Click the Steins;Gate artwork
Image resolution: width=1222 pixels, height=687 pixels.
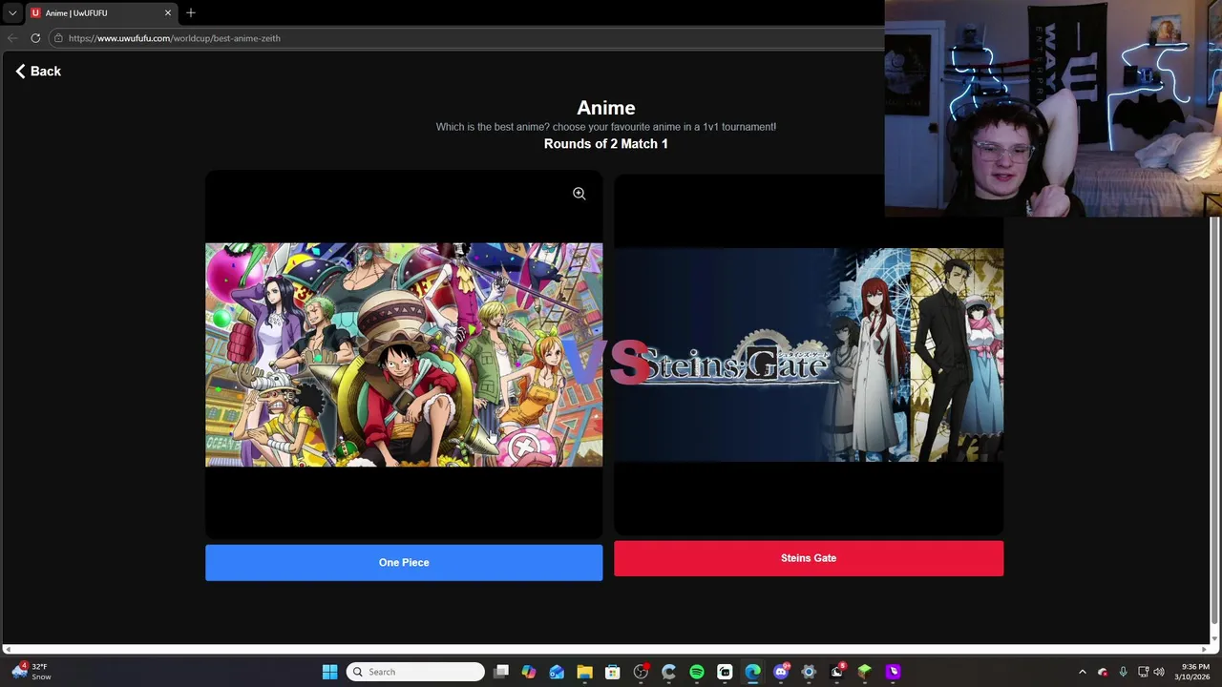pos(809,355)
